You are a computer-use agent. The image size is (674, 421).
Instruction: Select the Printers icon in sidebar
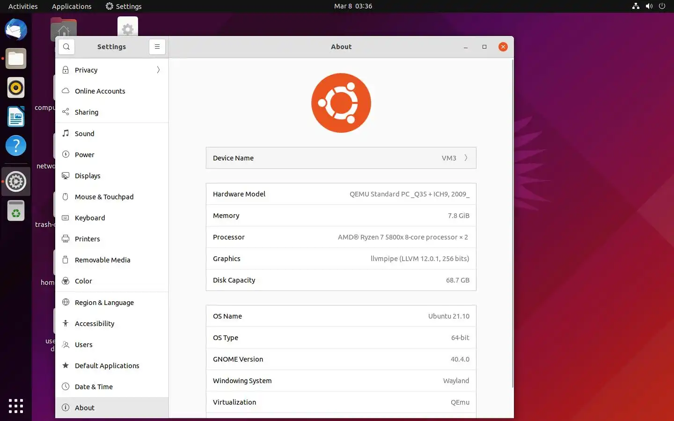pos(66,239)
